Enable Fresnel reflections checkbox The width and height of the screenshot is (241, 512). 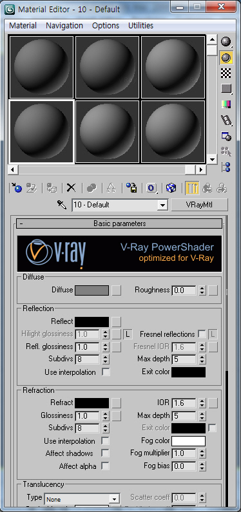click(202, 334)
